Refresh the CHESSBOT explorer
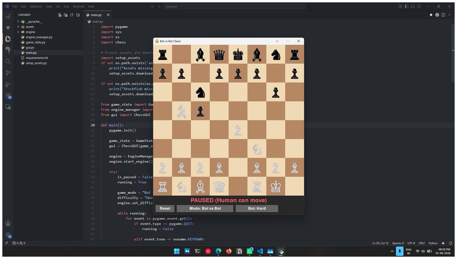 click(72, 15)
